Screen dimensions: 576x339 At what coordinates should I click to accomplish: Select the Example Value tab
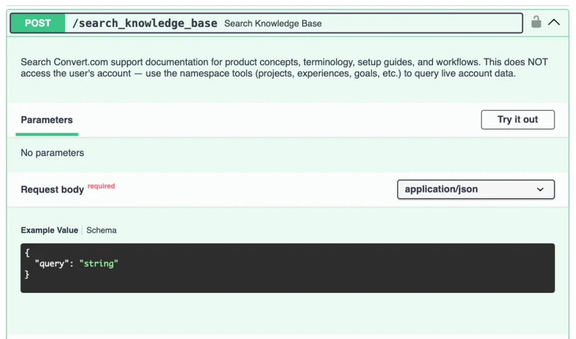point(49,230)
